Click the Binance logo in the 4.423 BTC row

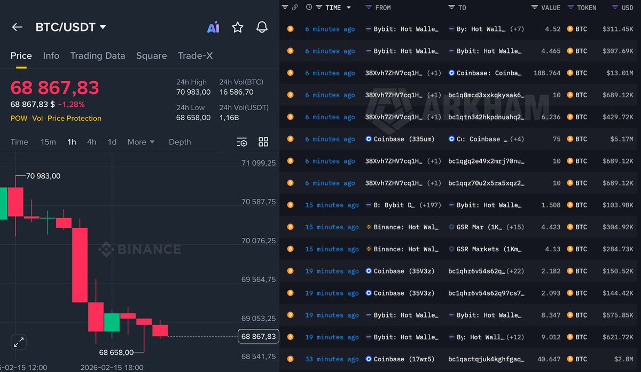coord(368,227)
